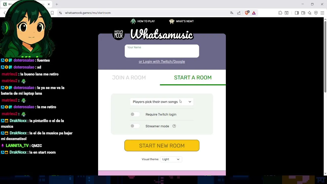Click the Your Name input field
327x184 pixels.
[x=162, y=51]
